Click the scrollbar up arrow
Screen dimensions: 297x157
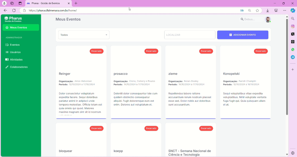coord(287,17)
